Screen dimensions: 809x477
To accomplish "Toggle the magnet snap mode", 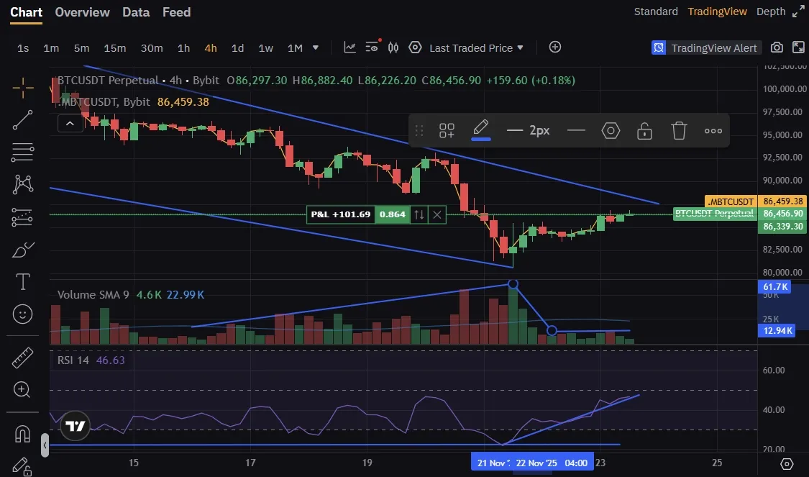I will (22, 434).
